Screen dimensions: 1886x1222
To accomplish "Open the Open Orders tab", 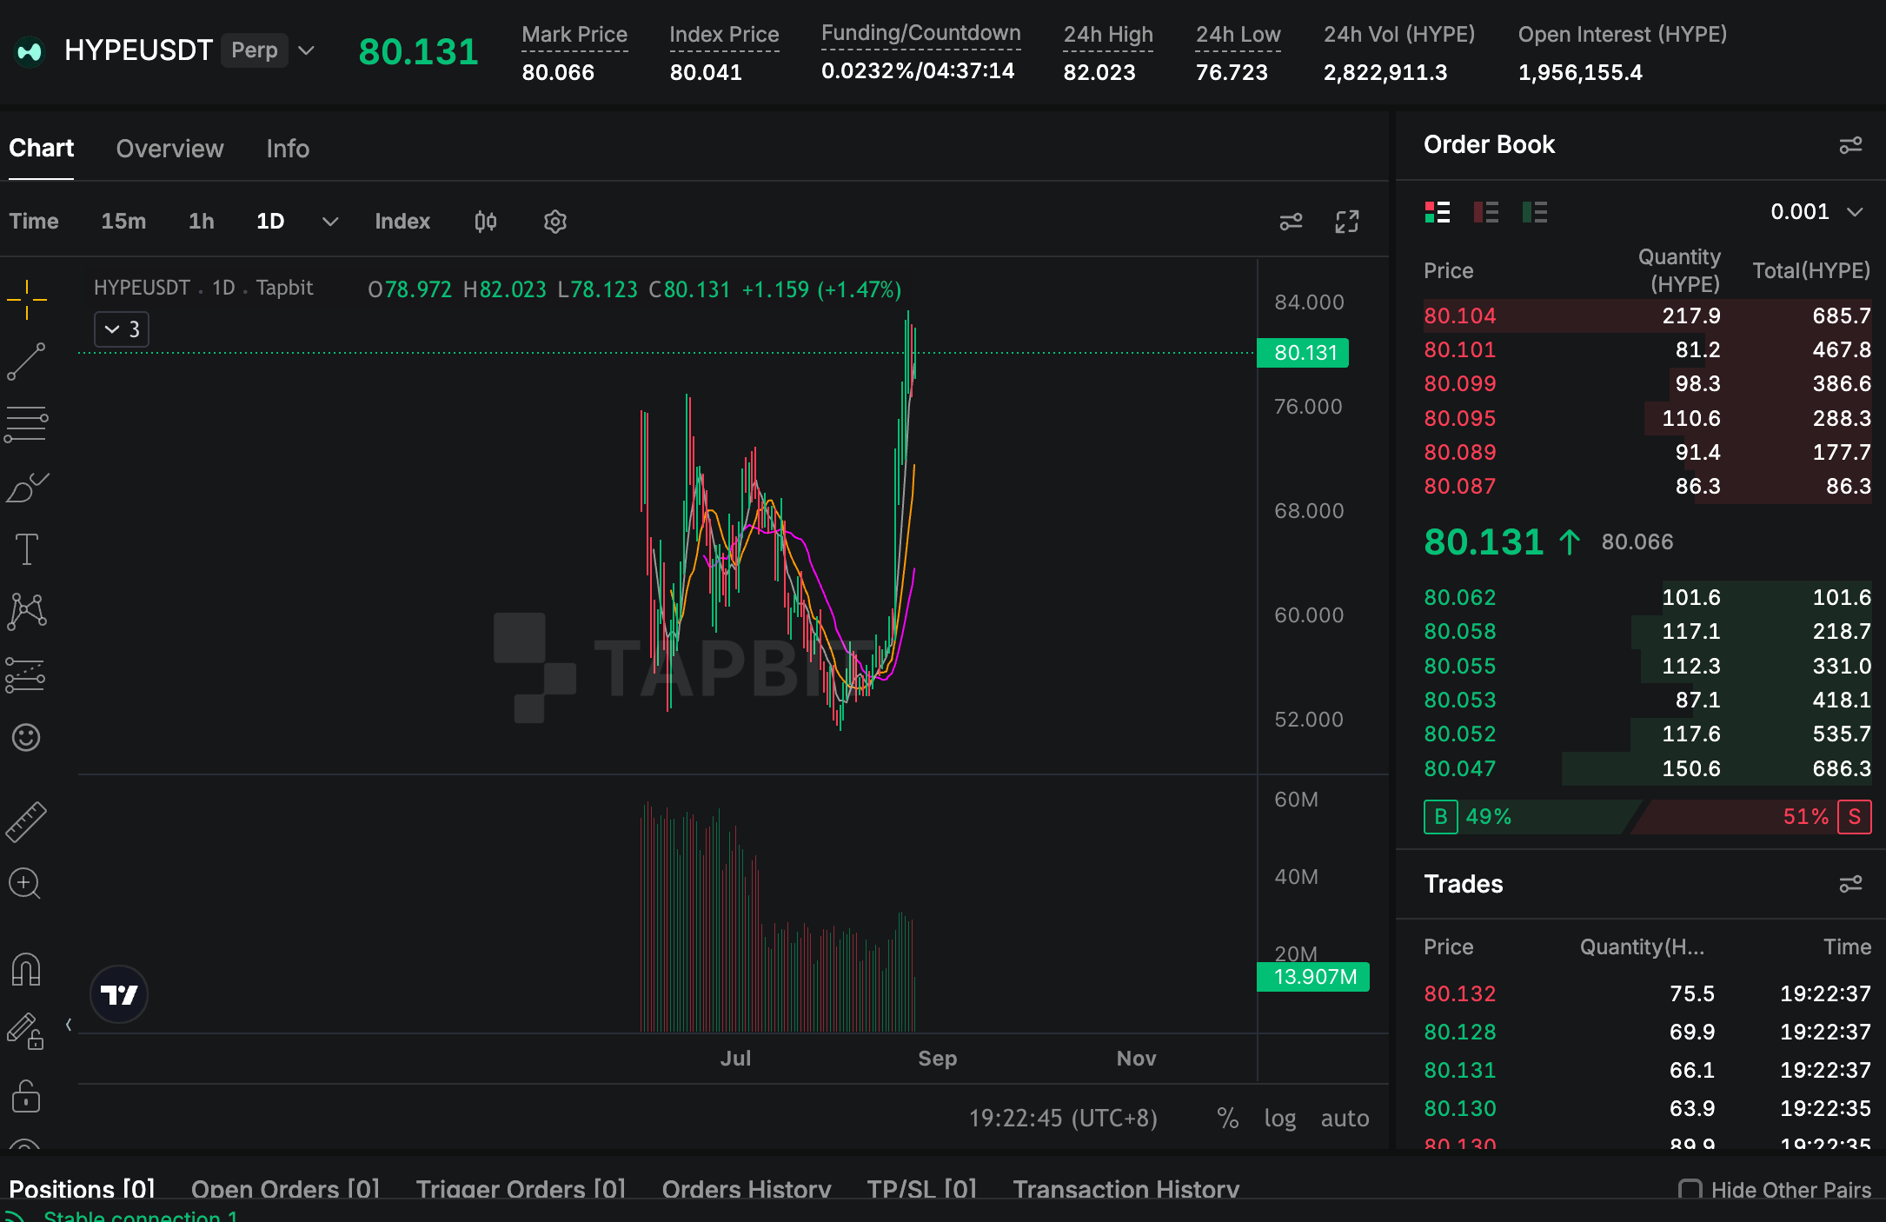I will click(x=285, y=1189).
